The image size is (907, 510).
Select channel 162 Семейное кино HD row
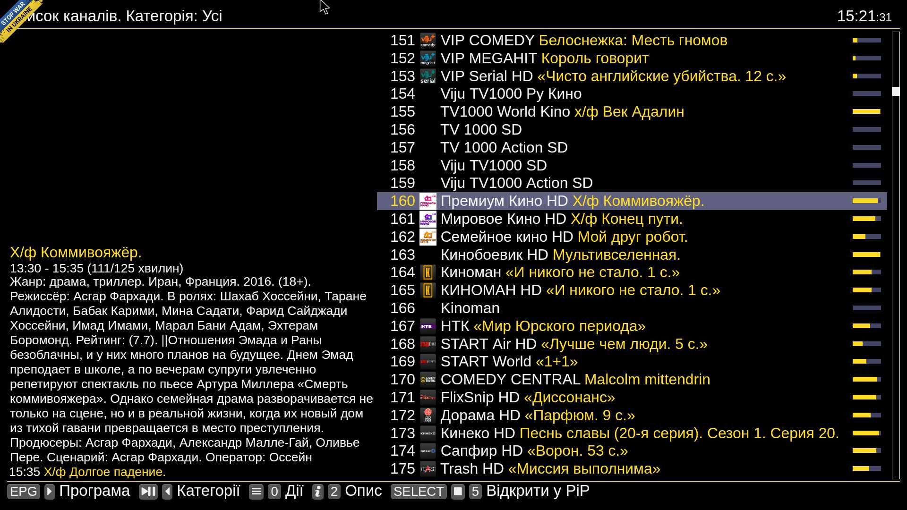(x=632, y=237)
